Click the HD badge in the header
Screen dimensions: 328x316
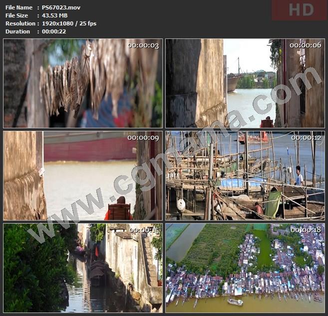(299, 10)
